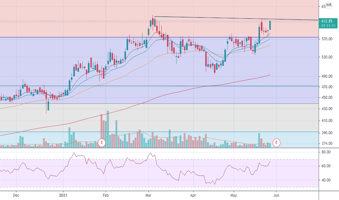Click the 570.00 price axis label

pos(327,39)
